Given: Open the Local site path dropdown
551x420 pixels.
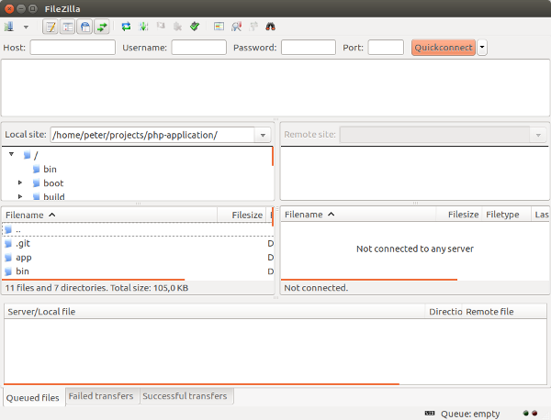Looking at the screenshot, I should click(263, 135).
